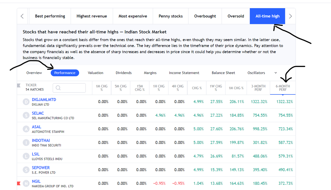
Task: Select the Penny stocks tab
Action: click(x=170, y=16)
